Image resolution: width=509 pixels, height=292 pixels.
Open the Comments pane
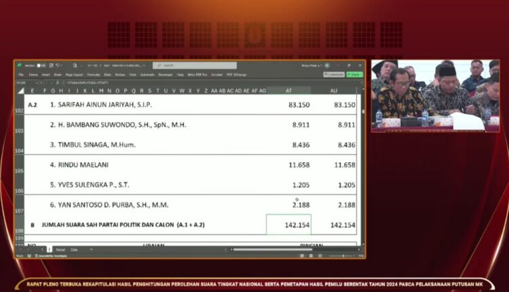(x=333, y=74)
